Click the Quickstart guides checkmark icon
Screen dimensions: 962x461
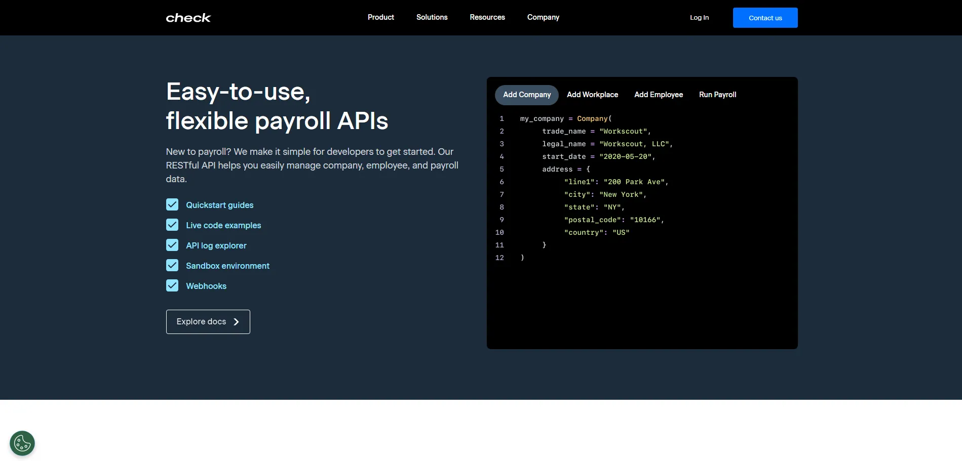click(x=172, y=204)
